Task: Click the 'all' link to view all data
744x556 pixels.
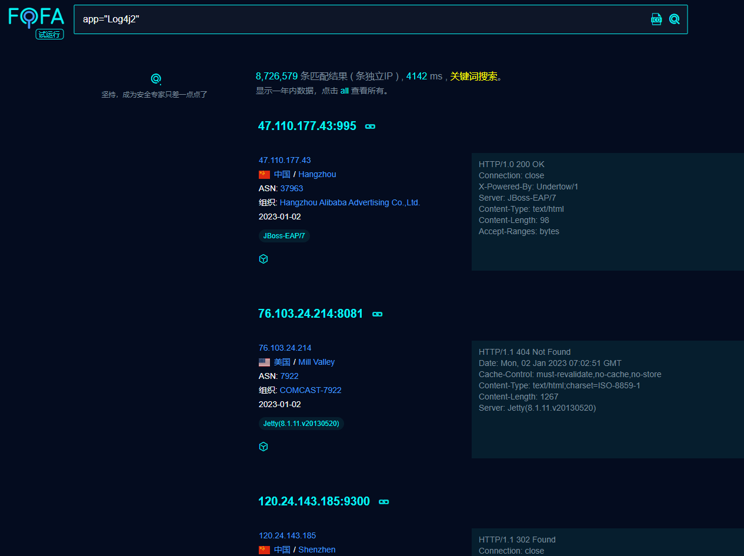Action: coord(344,91)
